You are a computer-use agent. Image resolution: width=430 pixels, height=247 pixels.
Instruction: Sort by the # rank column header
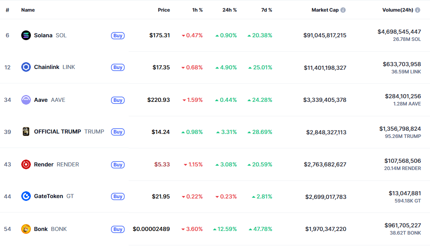point(7,10)
